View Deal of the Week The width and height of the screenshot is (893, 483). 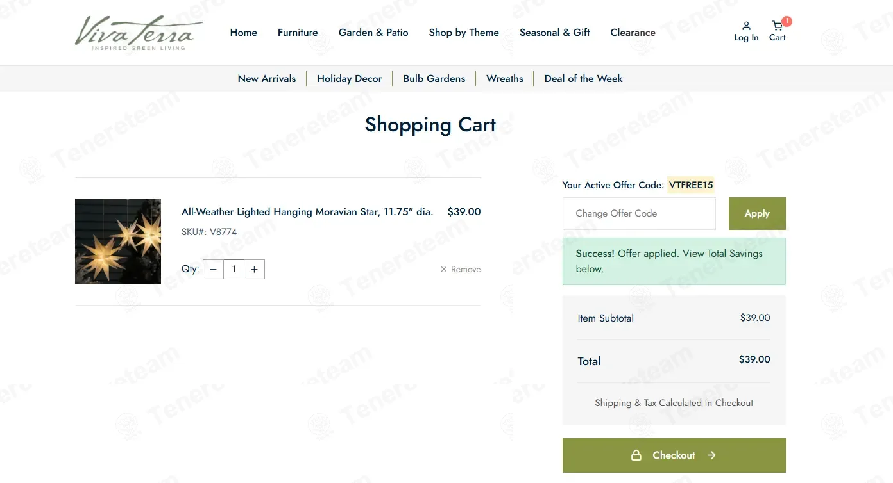[583, 79]
